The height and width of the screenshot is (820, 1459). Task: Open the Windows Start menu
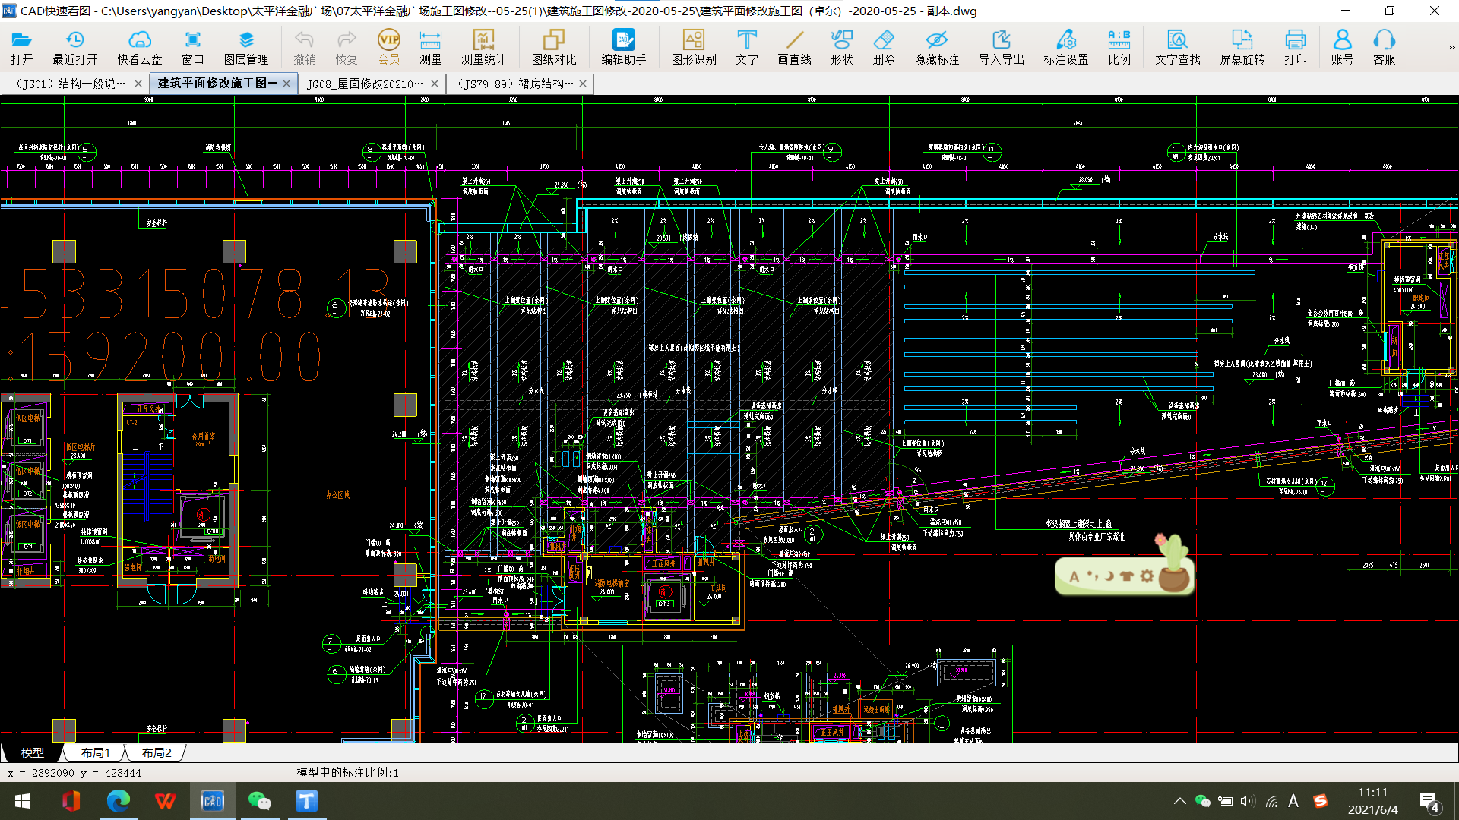23,801
